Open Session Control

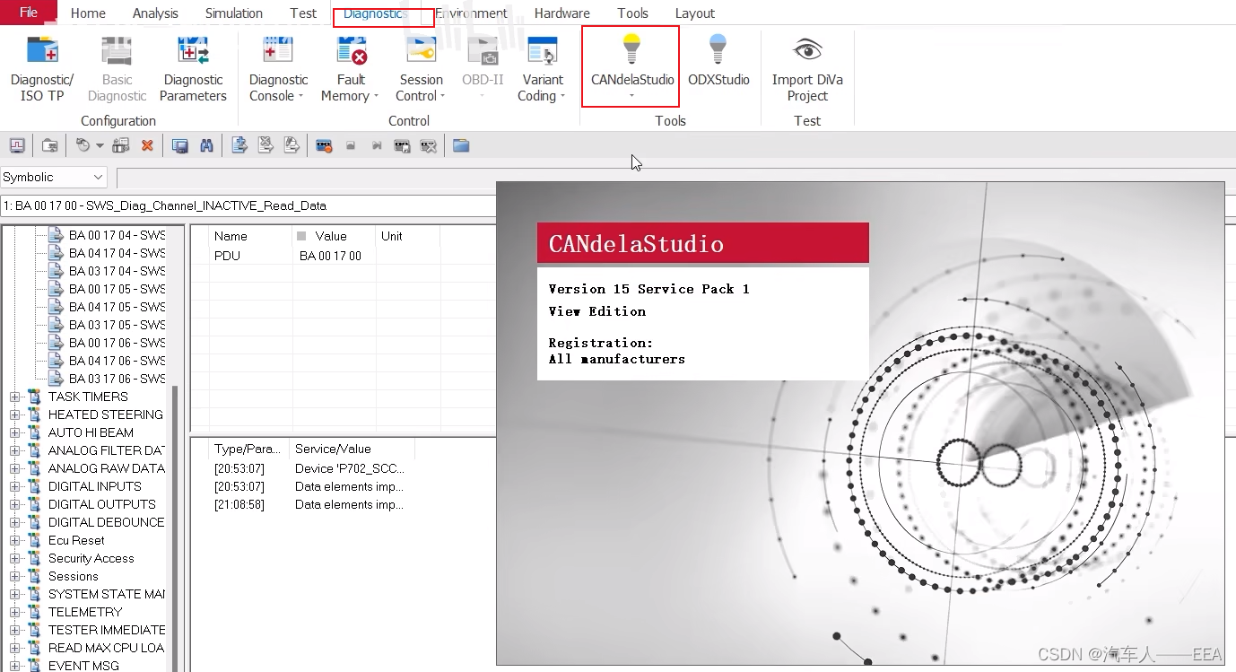421,70
